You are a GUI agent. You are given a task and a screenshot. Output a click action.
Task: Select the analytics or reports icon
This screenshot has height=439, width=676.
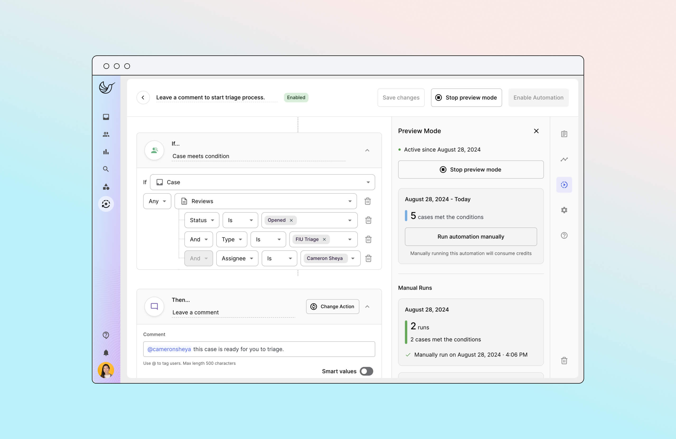coord(106,151)
